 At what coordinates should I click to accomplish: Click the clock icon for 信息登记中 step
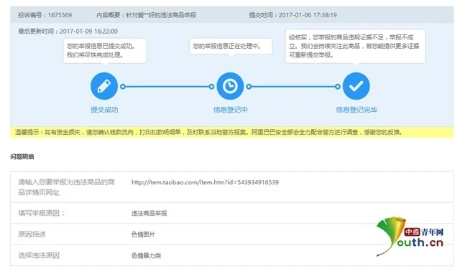230,86
